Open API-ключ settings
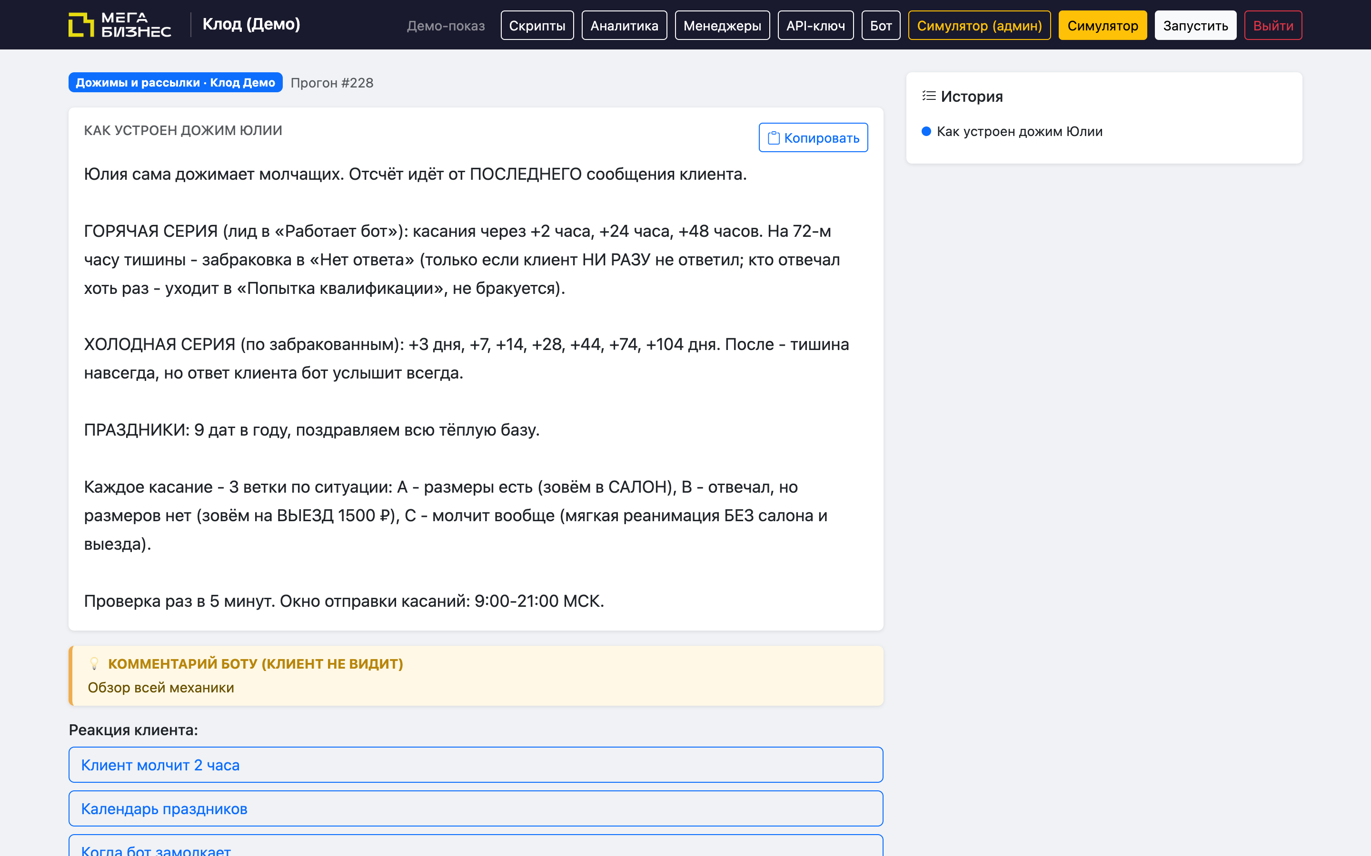1371x856 pixels. coord(815,26)
